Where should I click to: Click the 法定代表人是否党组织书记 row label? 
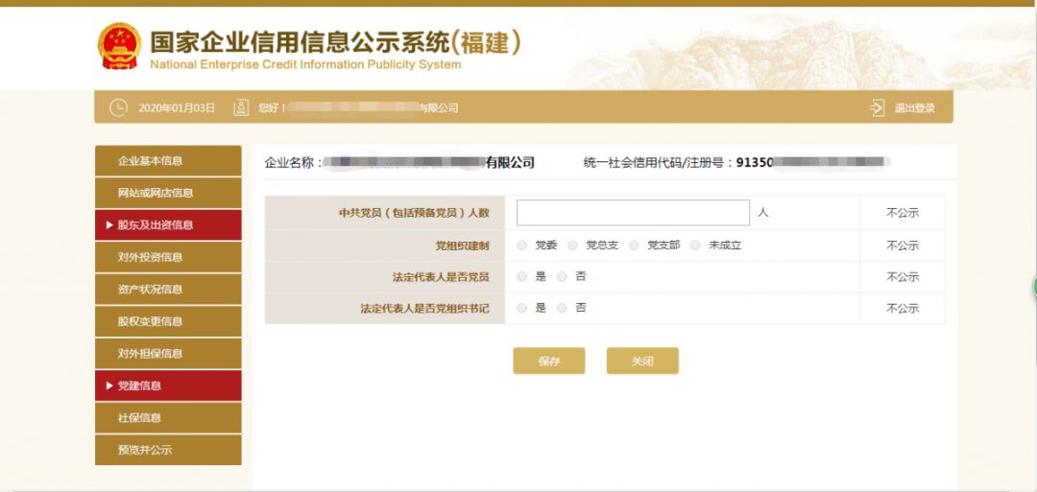(425, 309)
